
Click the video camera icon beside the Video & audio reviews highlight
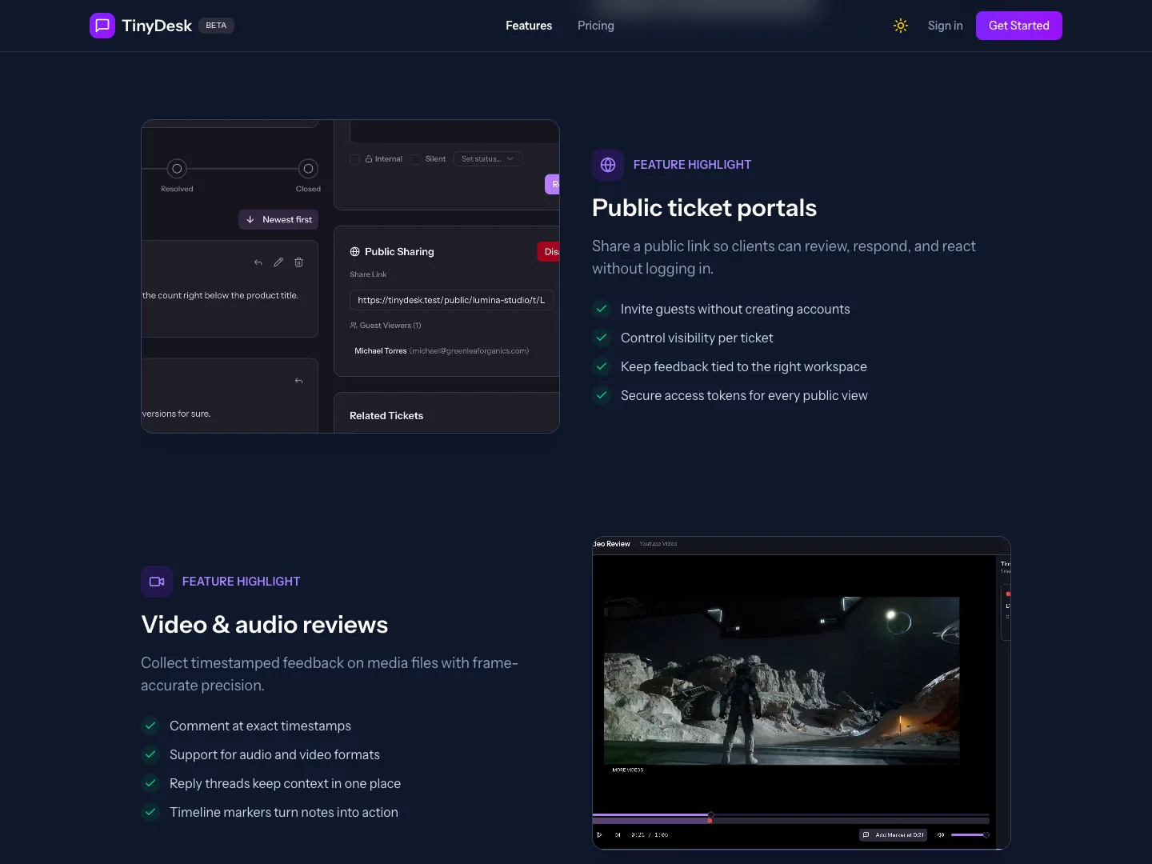[157, 582]
